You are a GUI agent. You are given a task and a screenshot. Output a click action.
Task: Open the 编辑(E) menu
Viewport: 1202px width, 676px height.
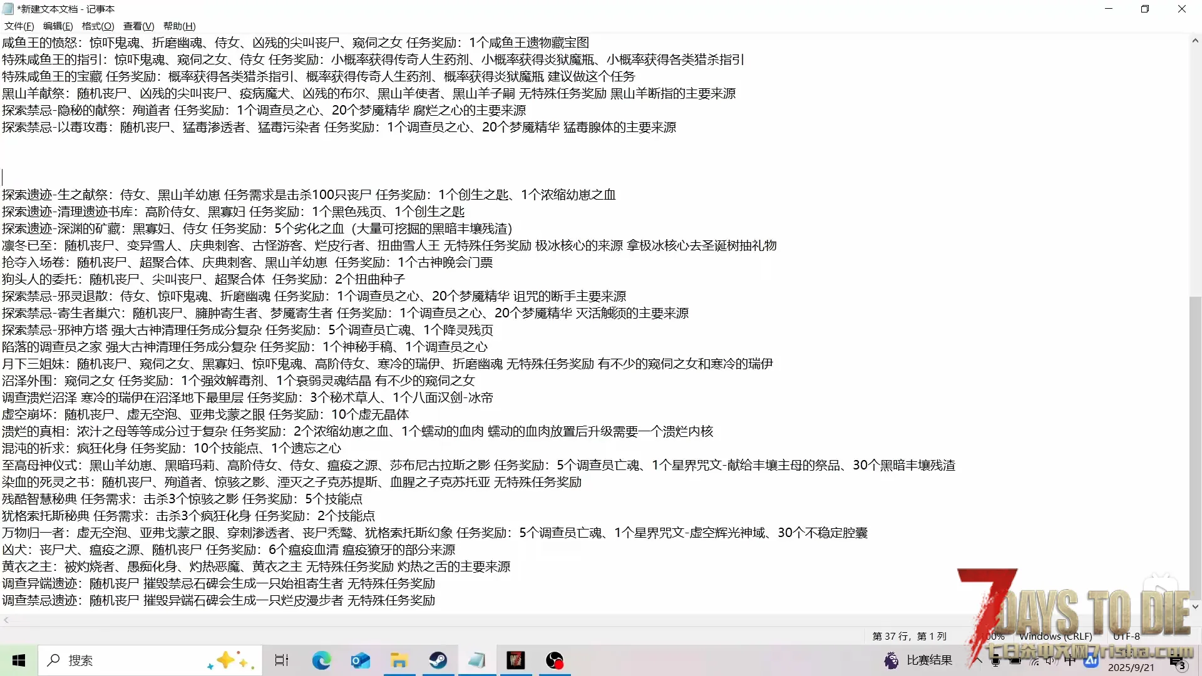click(x=58, y=26)
